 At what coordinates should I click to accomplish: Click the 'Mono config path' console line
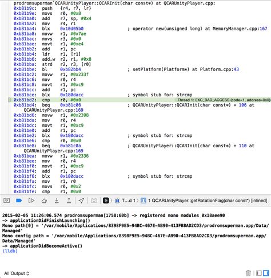coord(134,238)
